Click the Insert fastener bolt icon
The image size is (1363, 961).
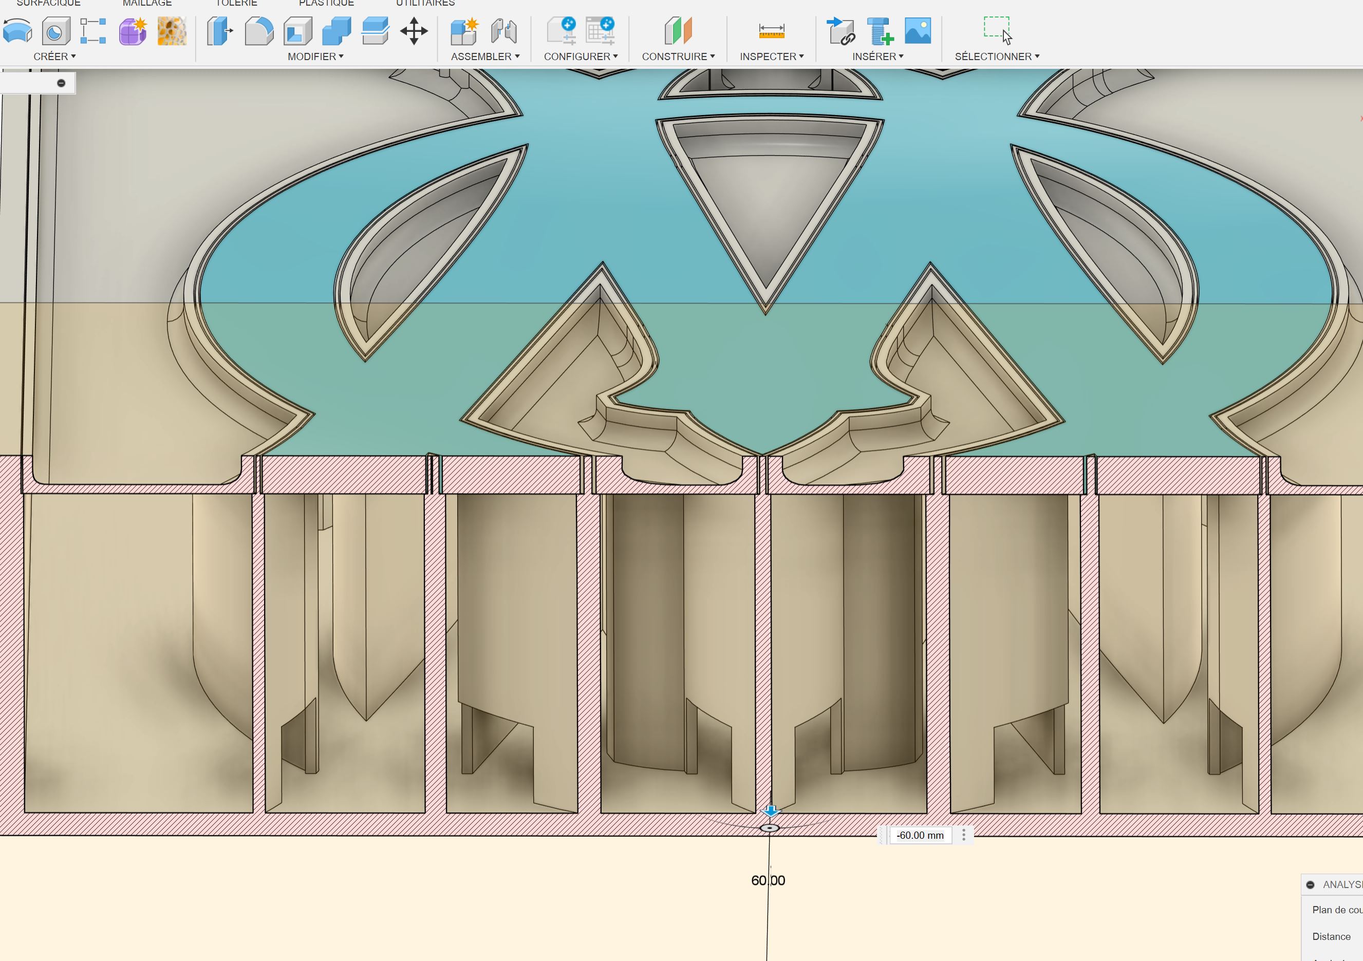point(880,31)
